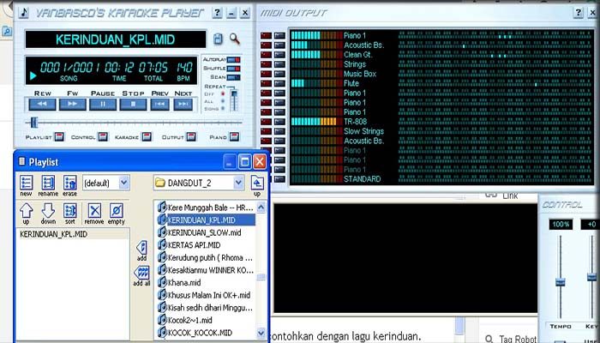
Task: Select Khusus Malam Ini OK+.mid
Action: click(x=205, y=295)
